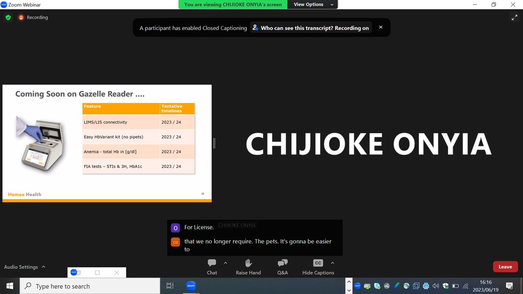Click the gray round tray icon
Screen dimensions: 523x294
pyautogui.click(x=387, y=286)
